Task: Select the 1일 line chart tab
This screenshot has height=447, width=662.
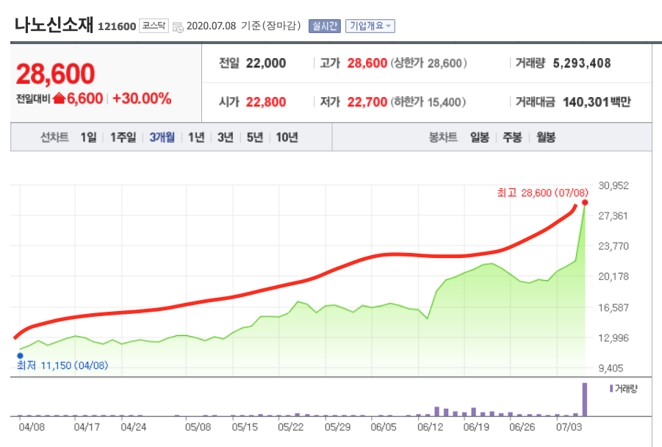Action: 88,137
